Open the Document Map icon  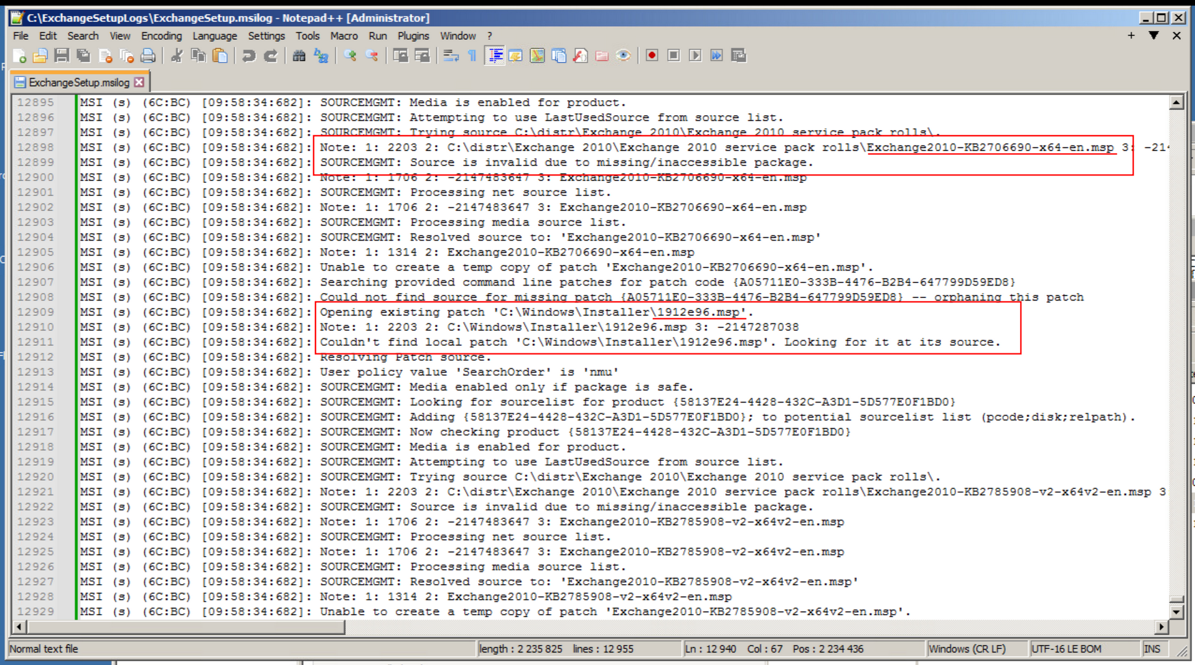(537, 56)
